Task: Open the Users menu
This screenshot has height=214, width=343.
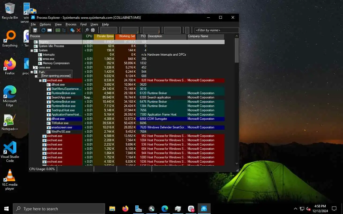Action: pyautogui.click(x=94, y=24)
